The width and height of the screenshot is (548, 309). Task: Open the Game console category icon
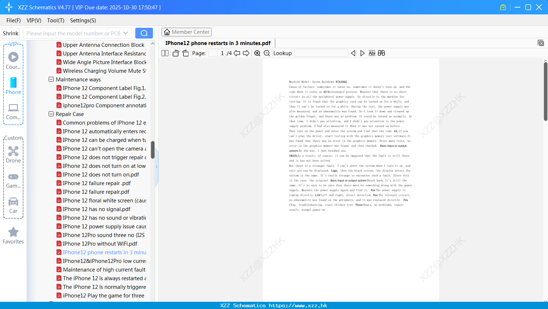[13, 176]
